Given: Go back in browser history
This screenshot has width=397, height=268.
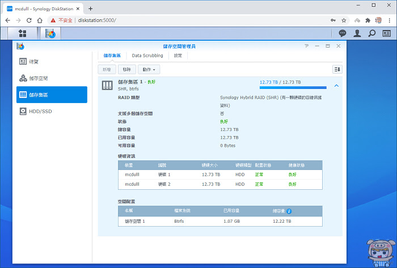Looking at the screenshot, I should click(x=7, y=20).
